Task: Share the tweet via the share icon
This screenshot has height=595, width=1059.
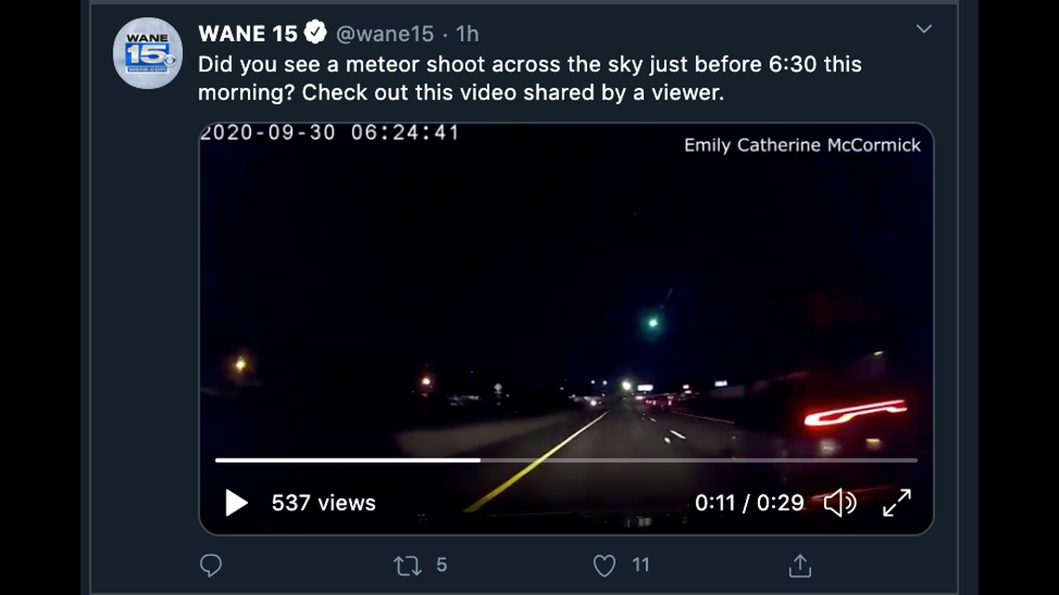Action: (802, 565)
